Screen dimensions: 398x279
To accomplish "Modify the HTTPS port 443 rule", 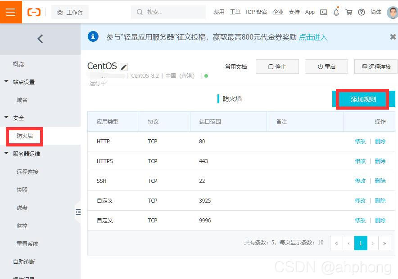I will coord(360,161).
